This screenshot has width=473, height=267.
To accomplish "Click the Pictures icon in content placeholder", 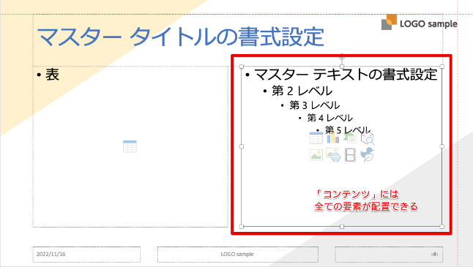I will 316,155.
